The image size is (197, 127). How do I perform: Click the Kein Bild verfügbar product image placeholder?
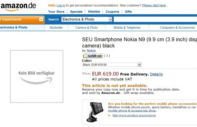[x=36, y=76]
